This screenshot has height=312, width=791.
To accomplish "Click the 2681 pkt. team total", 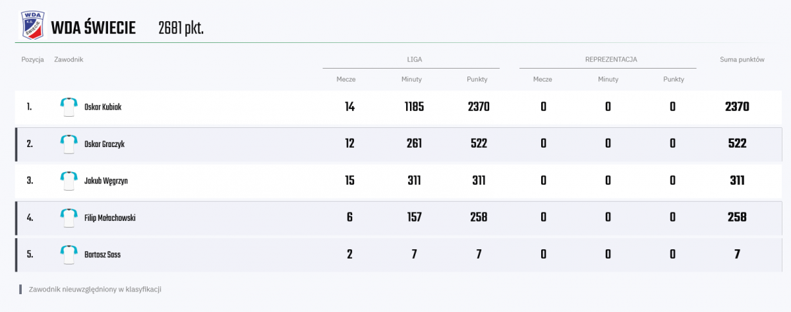I will [181, 29].
